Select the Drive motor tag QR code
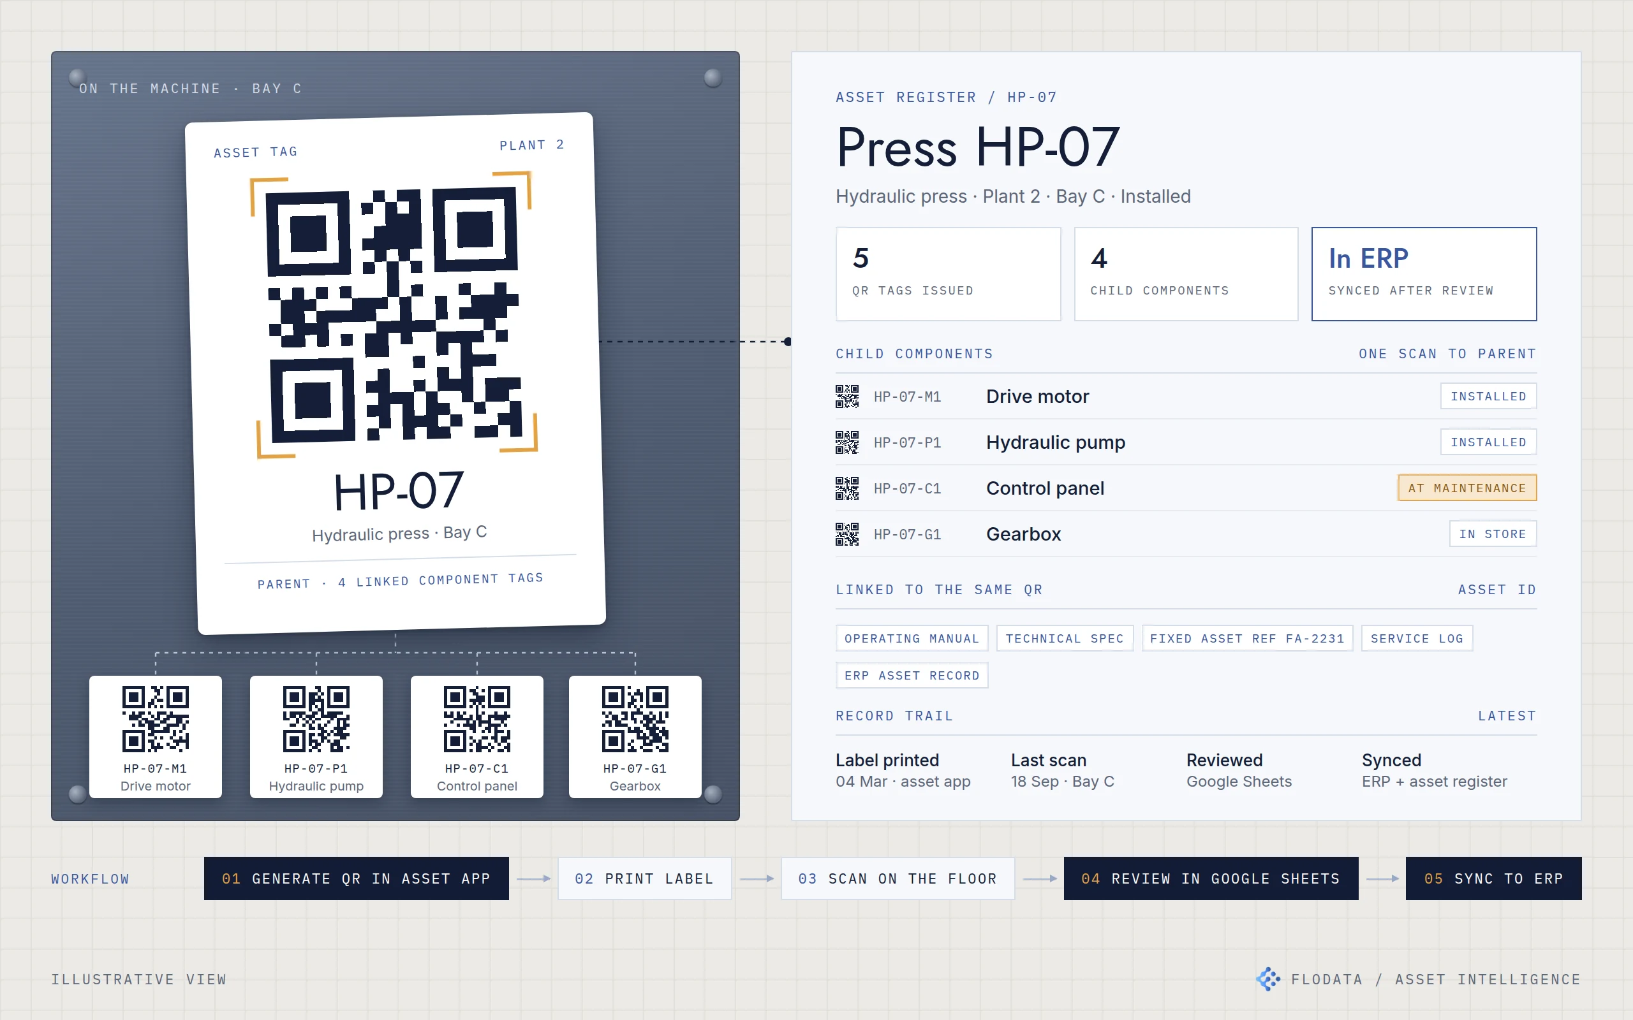The width and height of the screenshot is (1633, 1020). 155,719
